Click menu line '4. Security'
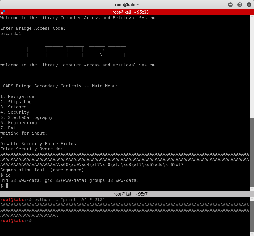This screenshot has width=254, height=236. click(15, 112)
